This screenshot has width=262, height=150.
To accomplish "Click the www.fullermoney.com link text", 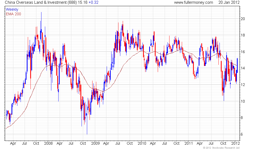I will click(194, 2).
